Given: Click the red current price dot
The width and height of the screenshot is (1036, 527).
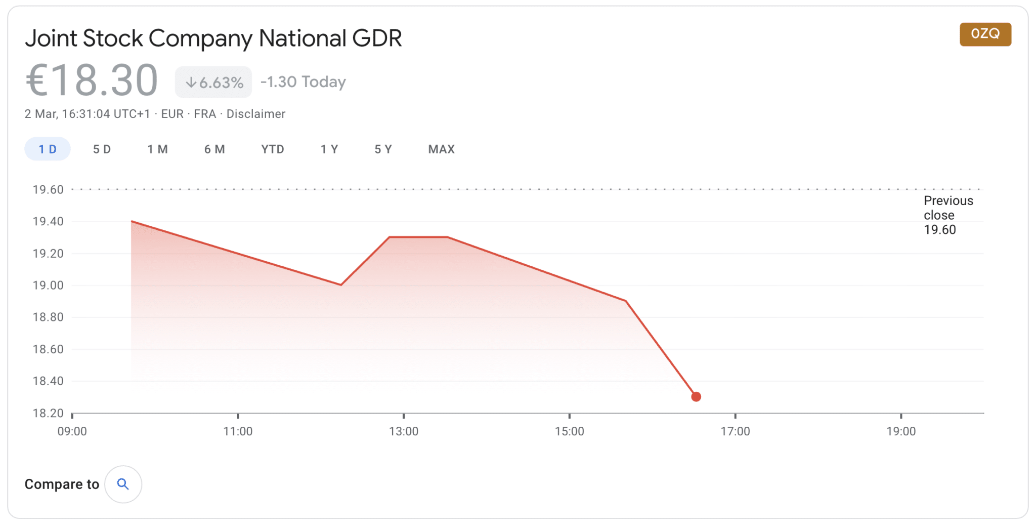Looking at the screenshot, I should [x=696, y=397].
